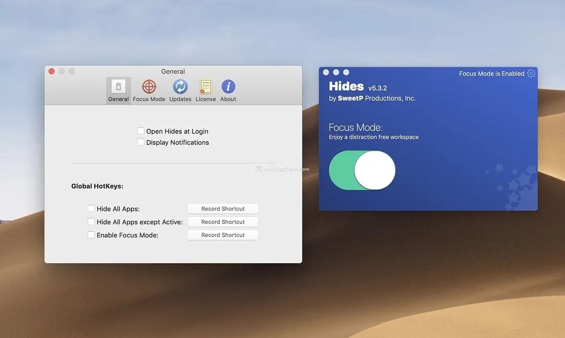Click the 'Focus Mode is Enabled' status text
Viewport: 565px width, 338px height.
point(491,73)
